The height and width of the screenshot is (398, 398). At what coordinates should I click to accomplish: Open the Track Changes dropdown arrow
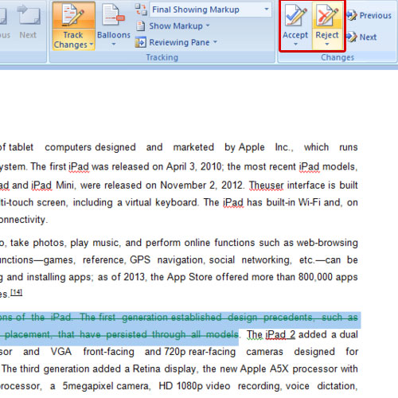tap(92, 44)
